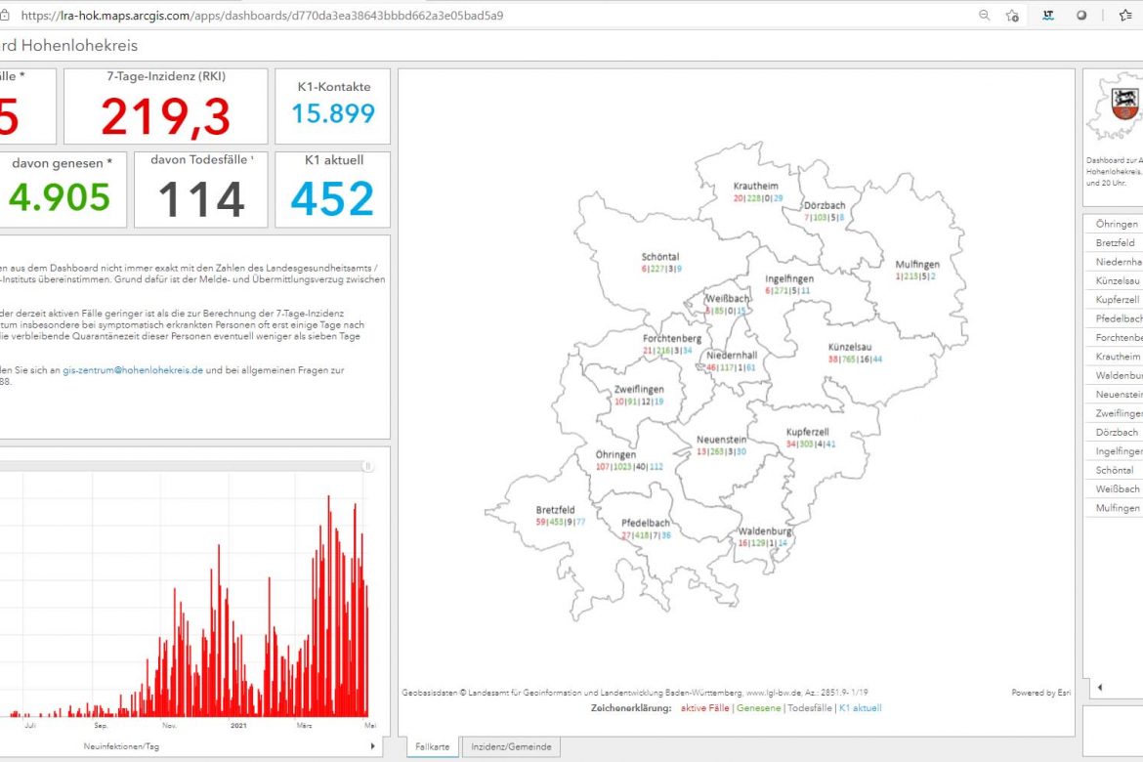Open the LanguageTool extension icon
Screen dimensions: 1143x762
(x=1048, y=16)
